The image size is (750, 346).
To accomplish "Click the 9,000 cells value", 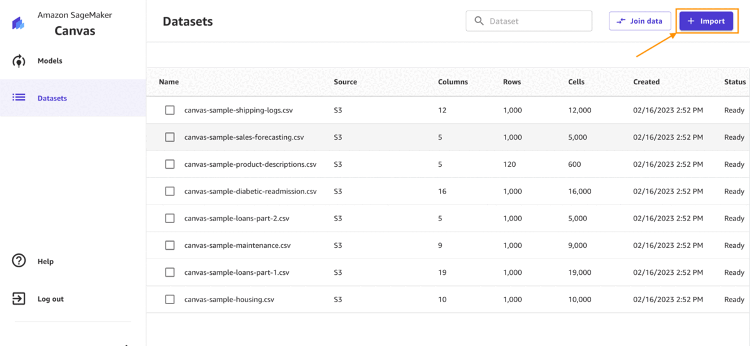I will tap(577, 245).
